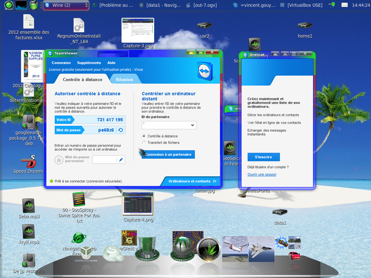
Task: Click the TeamViewer logo in the header
Action: tap(205, 71)
